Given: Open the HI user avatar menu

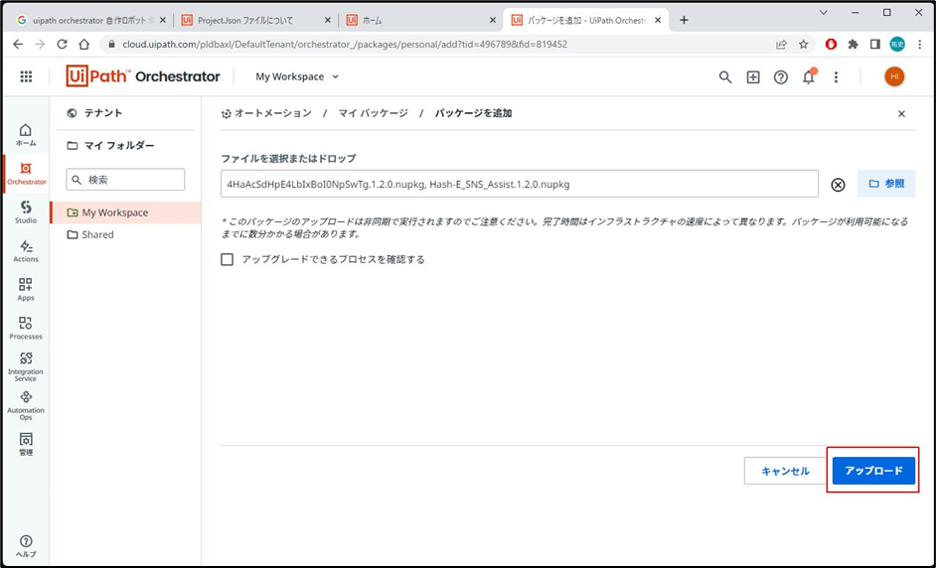Looking at the screenshot, I should tap(894, 76).
